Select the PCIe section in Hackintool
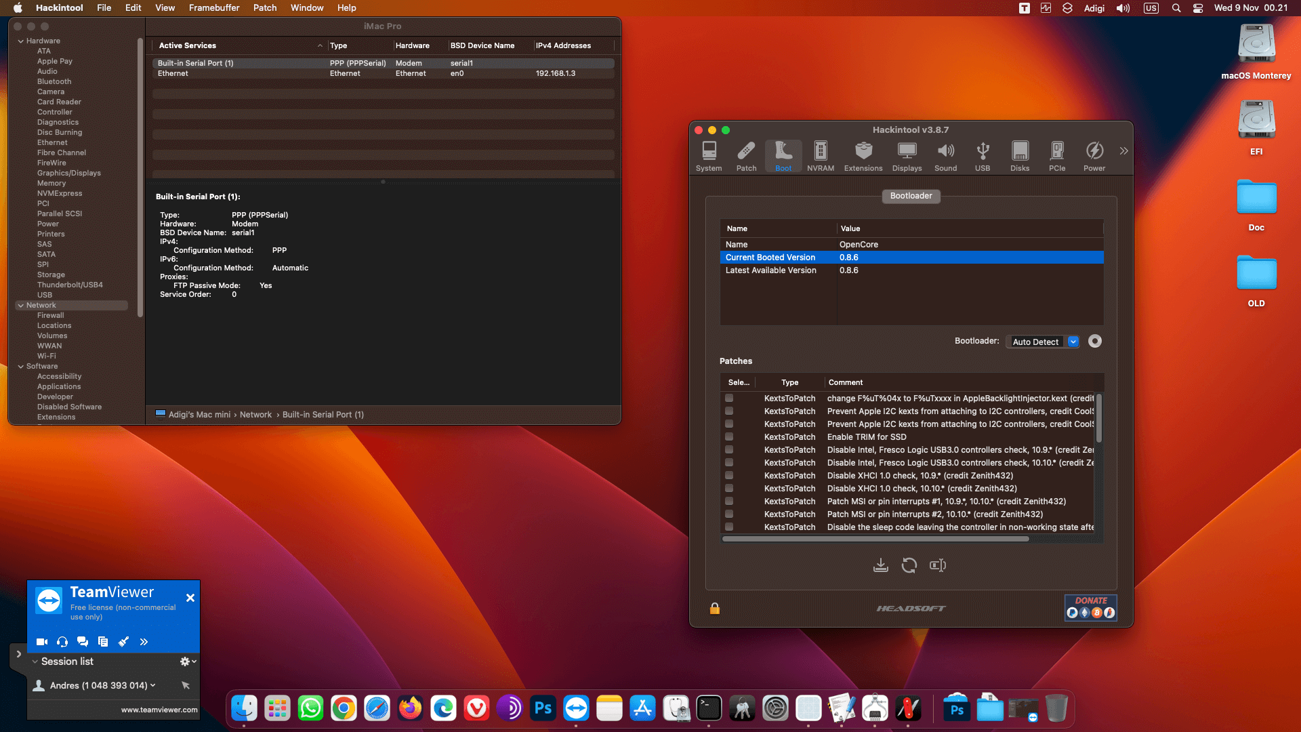Image resolution: width=1301 pixels, height=732 pixels. tap(1056, 155)
